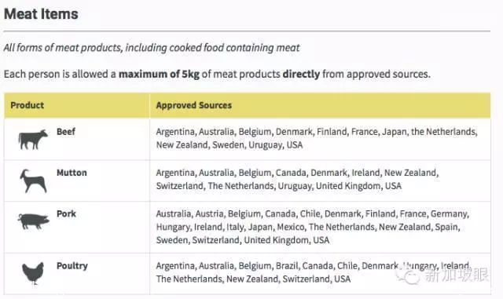Select the Poultry product label
Screen dimensions: 503x299
coord(72,266)
